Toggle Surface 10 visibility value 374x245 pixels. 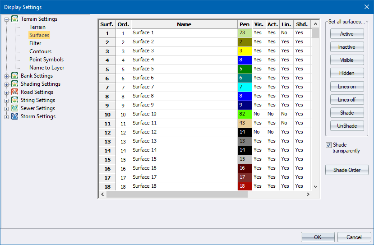(258, 114)
